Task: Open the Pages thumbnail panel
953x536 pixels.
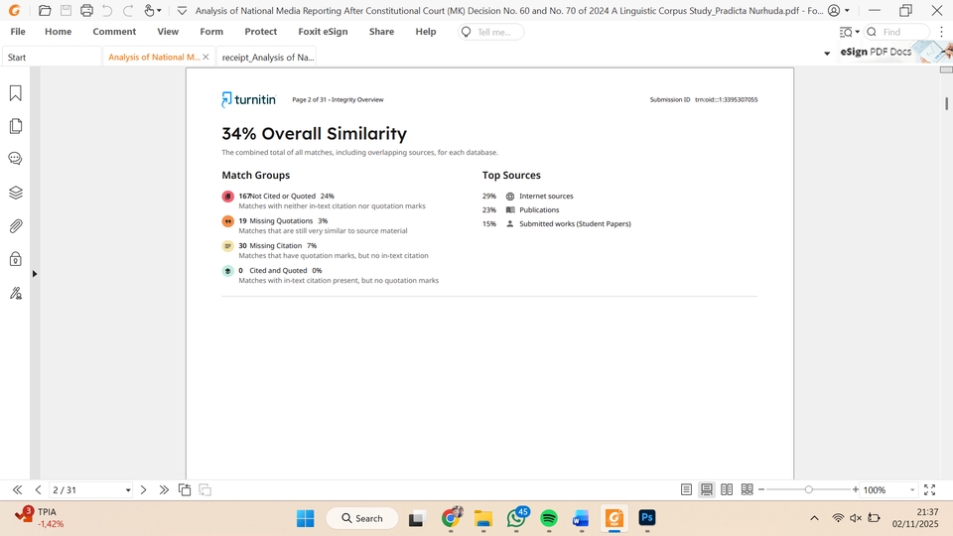Action: coord(16,126)
